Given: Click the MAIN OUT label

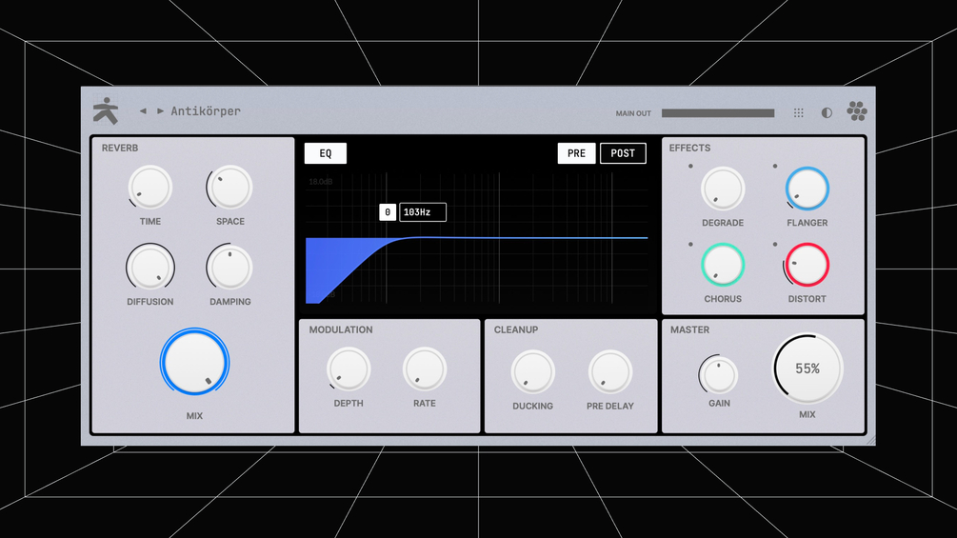Looking at the screenshot, I should (x=633, y=113).
